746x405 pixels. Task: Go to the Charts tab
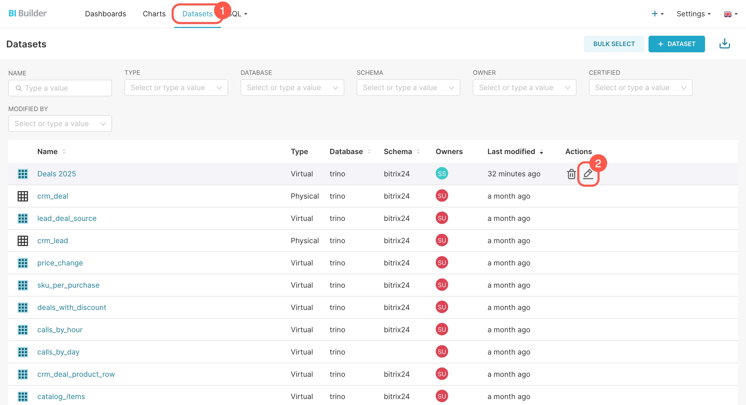click(x=154, y=14)
